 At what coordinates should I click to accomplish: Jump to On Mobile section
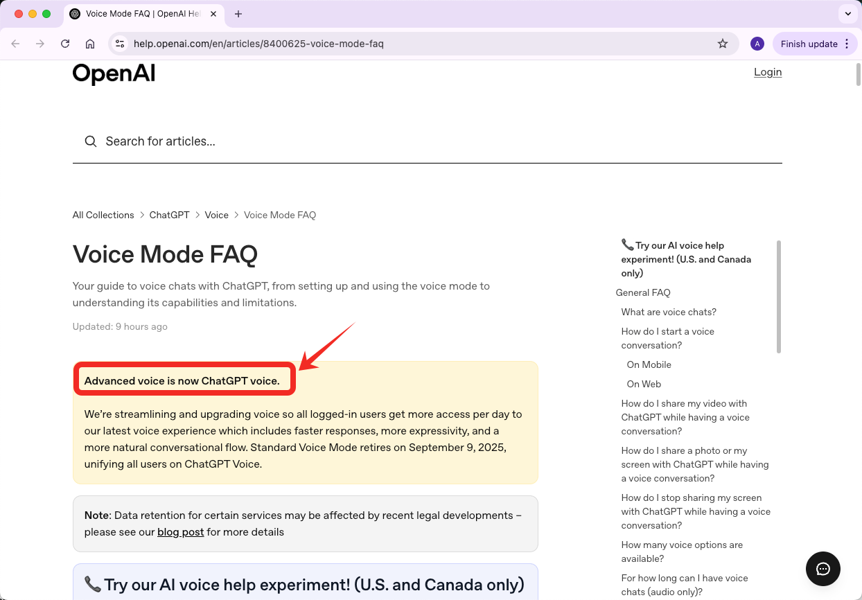point(649,364)
